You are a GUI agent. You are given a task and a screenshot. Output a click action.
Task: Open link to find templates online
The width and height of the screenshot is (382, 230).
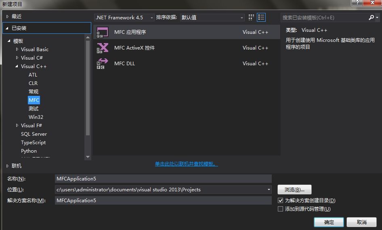pos(187,164)
